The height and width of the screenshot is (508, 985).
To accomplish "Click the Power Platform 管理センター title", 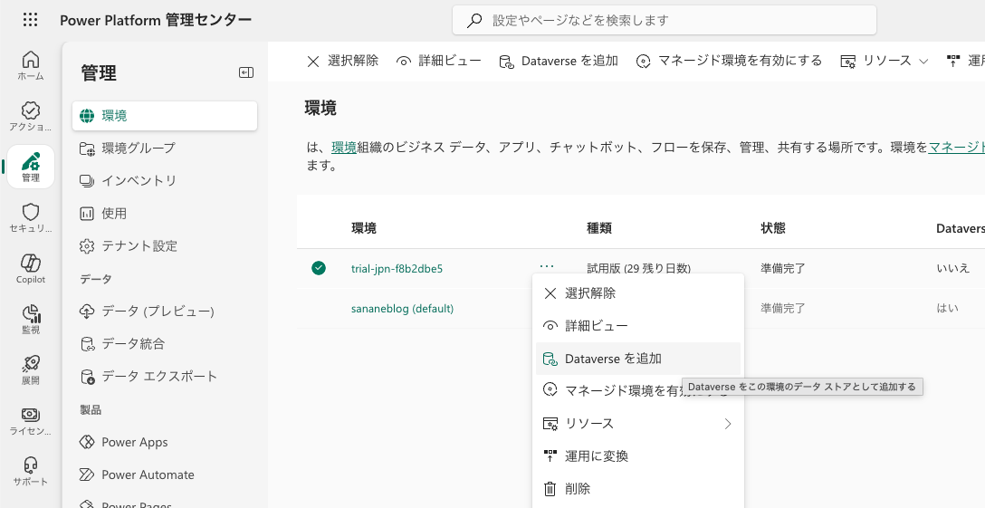I will coord(156,20).
